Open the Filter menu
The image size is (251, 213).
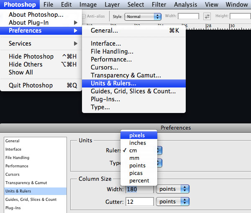[x=159, y=5]
